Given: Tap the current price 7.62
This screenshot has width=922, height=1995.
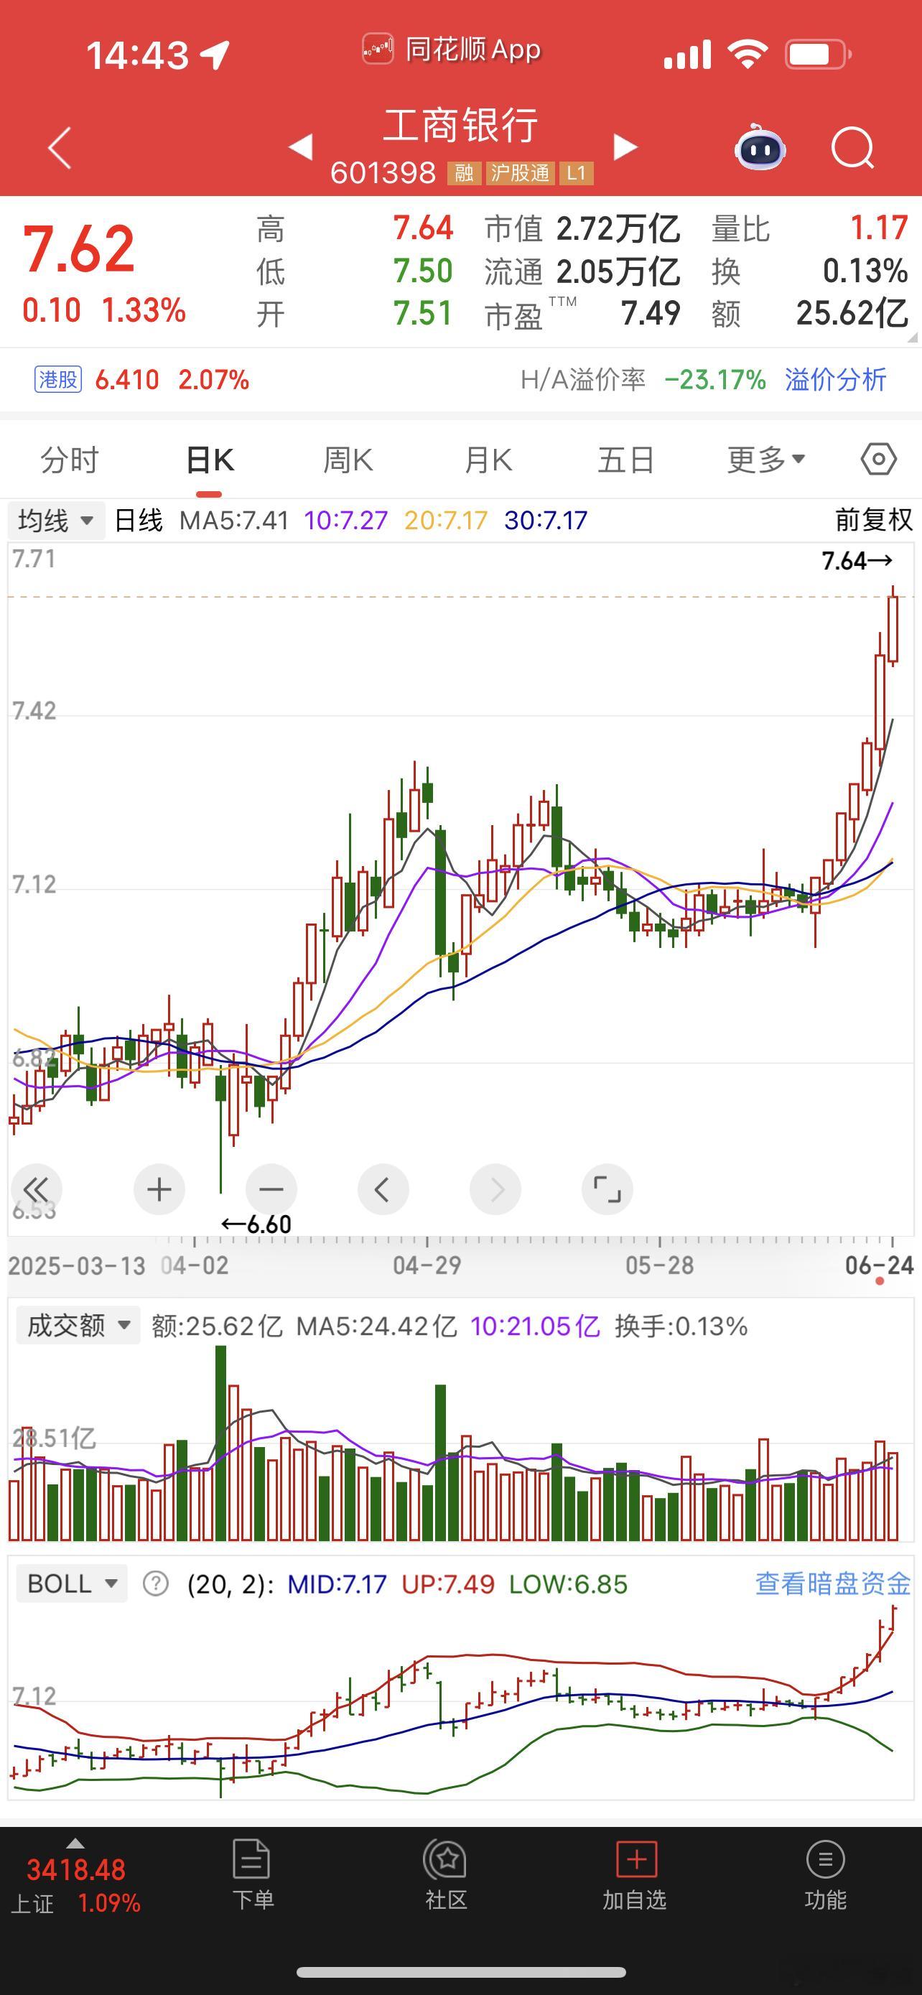Looking at the screenshot, I should tap(79, 249).
